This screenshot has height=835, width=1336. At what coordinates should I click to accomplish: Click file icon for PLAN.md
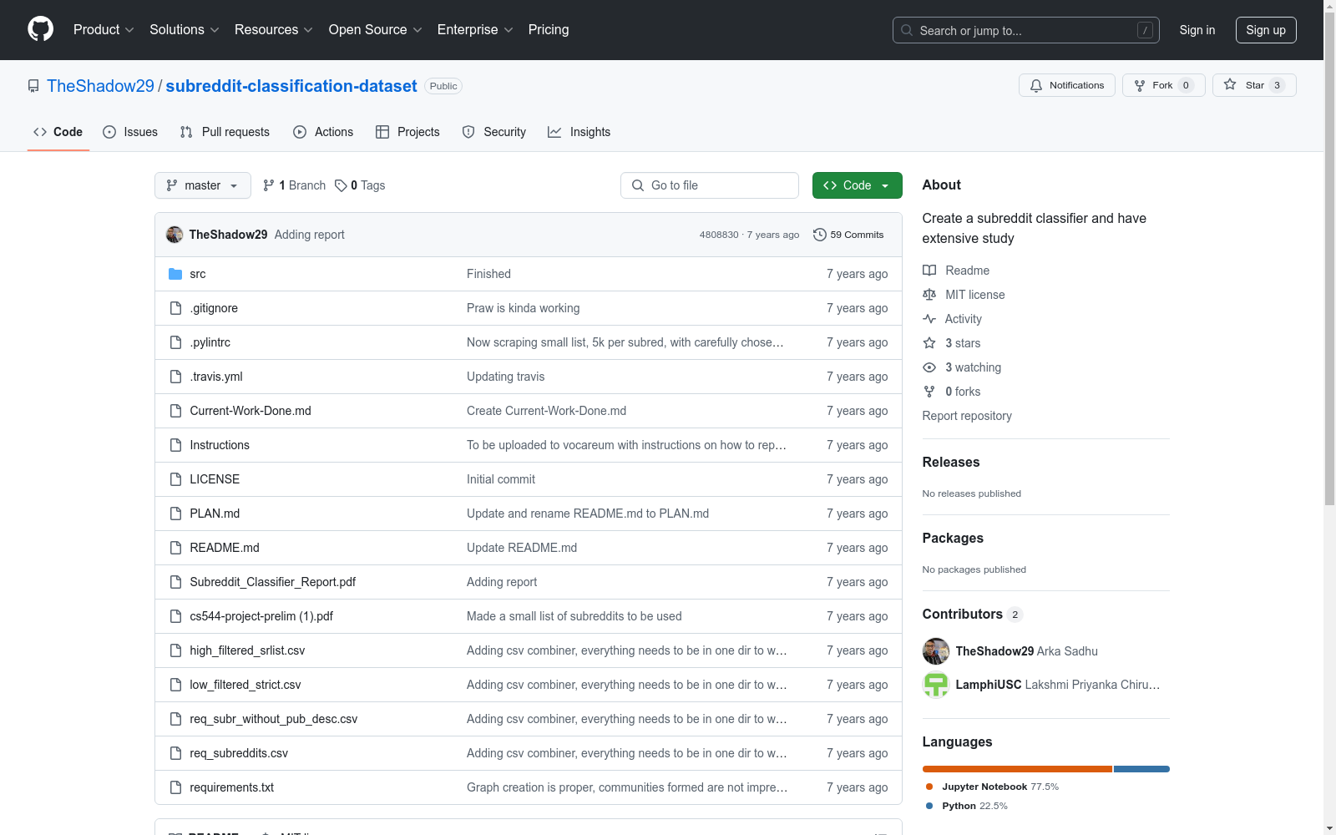tap(175, 514)
